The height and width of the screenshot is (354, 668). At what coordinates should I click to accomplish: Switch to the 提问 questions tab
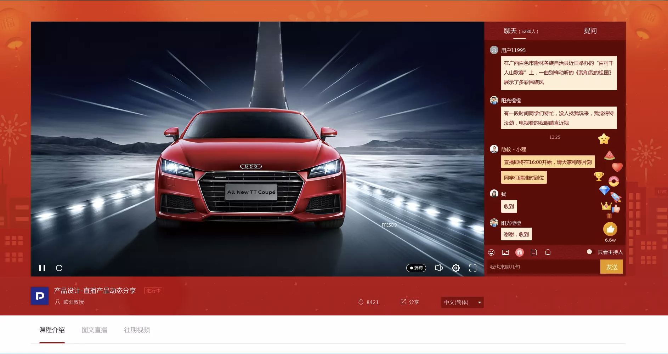point(590,31)
